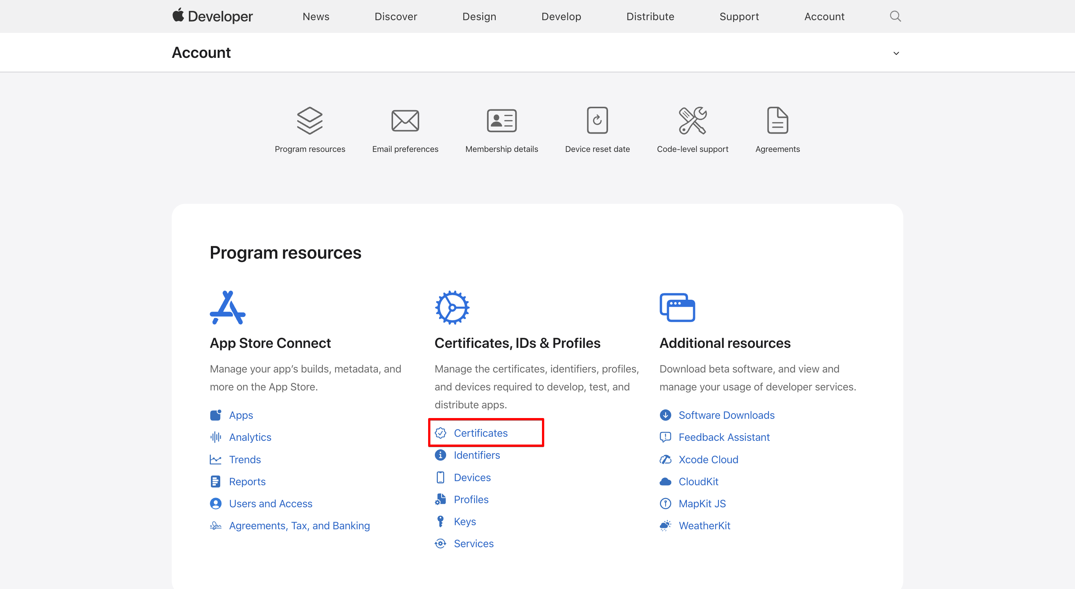This screenshot has height=589, width=1075.
Task: Open the News page from the navigation bar
Action: pyautogui.click(x=315, y=16)
